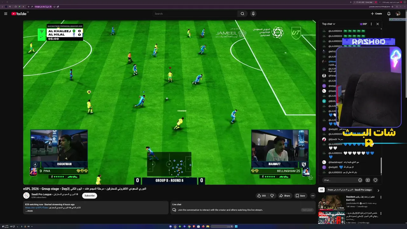407x229 pixels.
Task: Open the 3-2 match highlights thumbnail
Action: click(332, 218)
